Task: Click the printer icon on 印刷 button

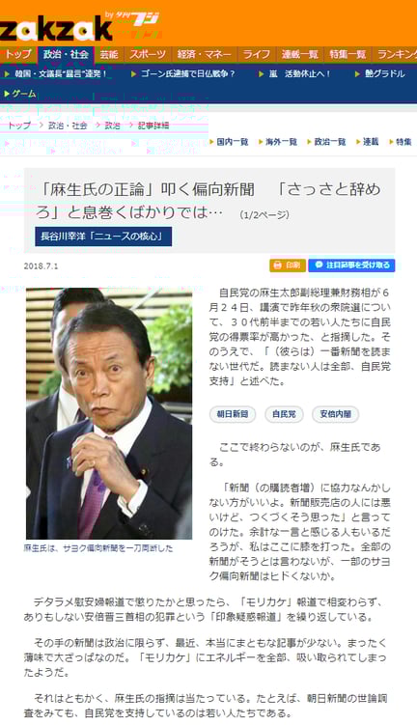Action: 277,265
